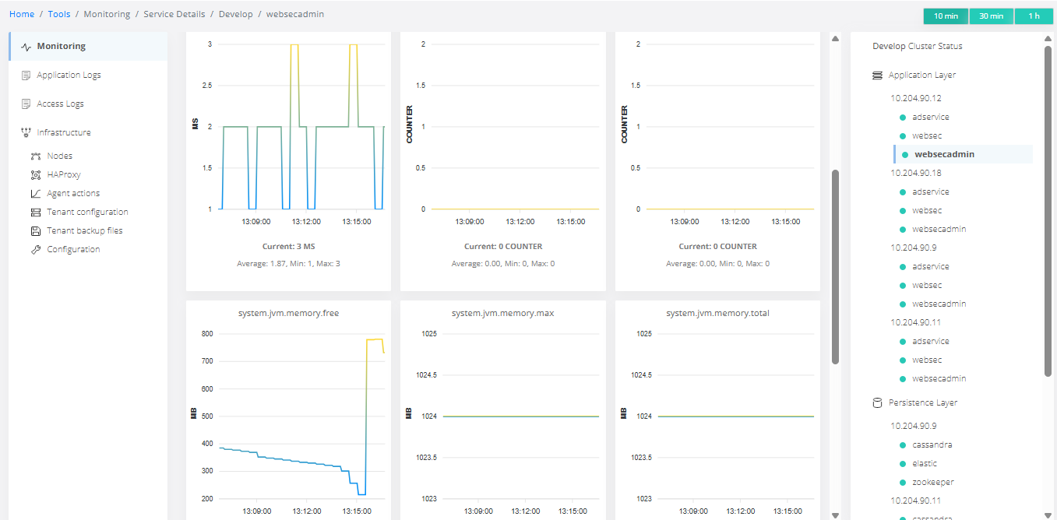
Task: Click status dot beside zookeeper
Action: [x=903, y=483]
